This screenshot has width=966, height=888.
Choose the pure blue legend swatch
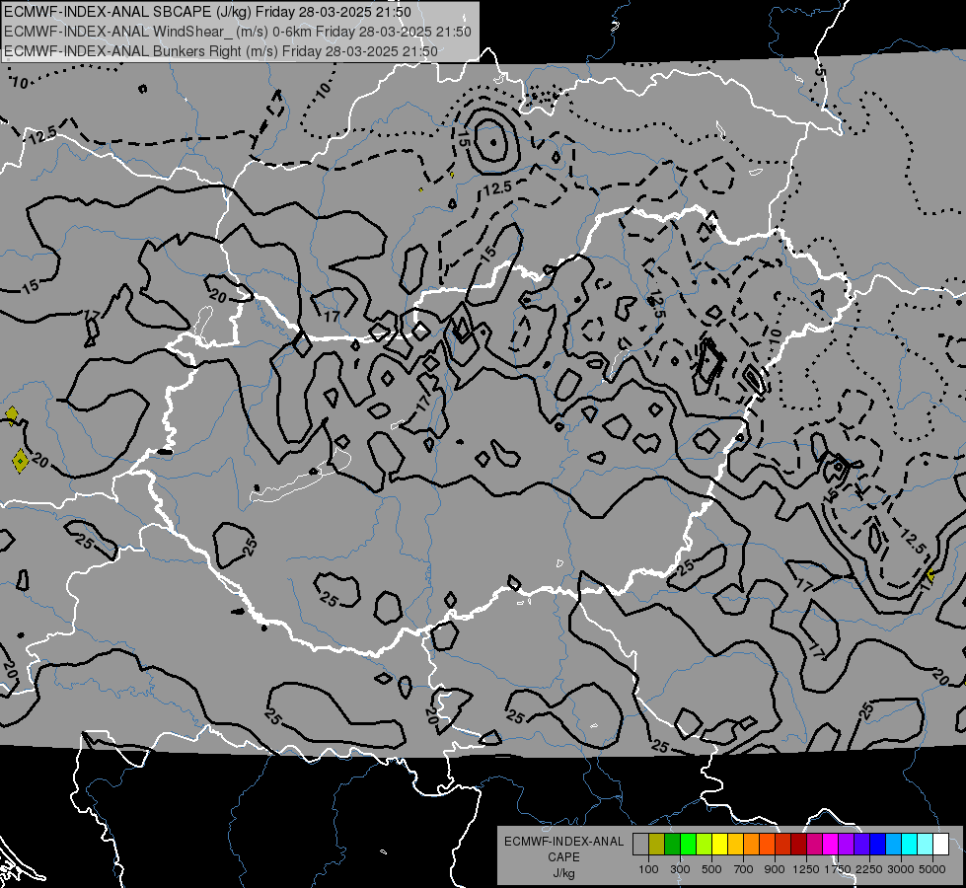(x=878, y=845)
